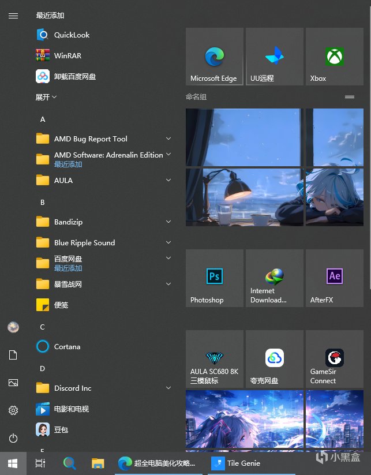Expand the Bandizip folder
371x475 pixels.
click(x=103, y=222)
